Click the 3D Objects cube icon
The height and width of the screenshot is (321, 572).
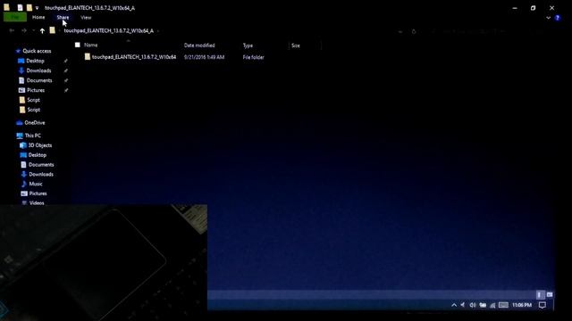[23, 145]
